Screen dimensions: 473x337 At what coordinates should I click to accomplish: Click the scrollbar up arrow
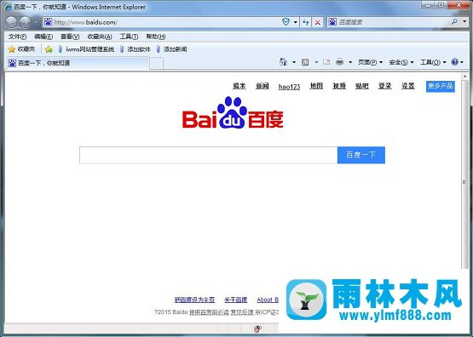point(464,77)
